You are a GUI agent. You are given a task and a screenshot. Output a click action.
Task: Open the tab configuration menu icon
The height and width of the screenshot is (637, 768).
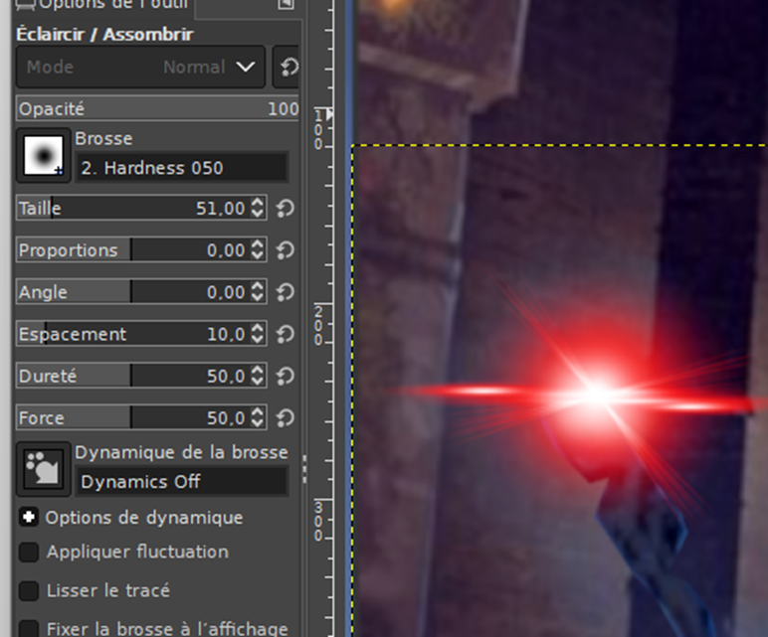click(287, 5)
